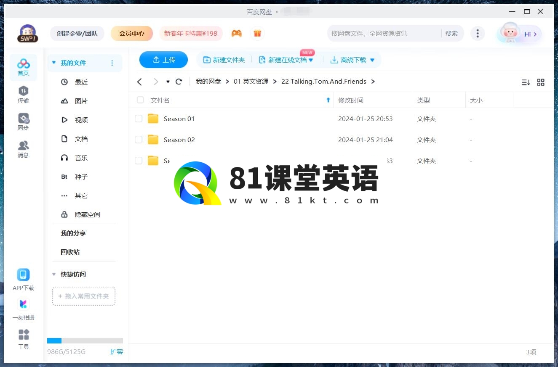
Task: Click the sort arrow in 文件名 column
Action: tap(328, 100)
